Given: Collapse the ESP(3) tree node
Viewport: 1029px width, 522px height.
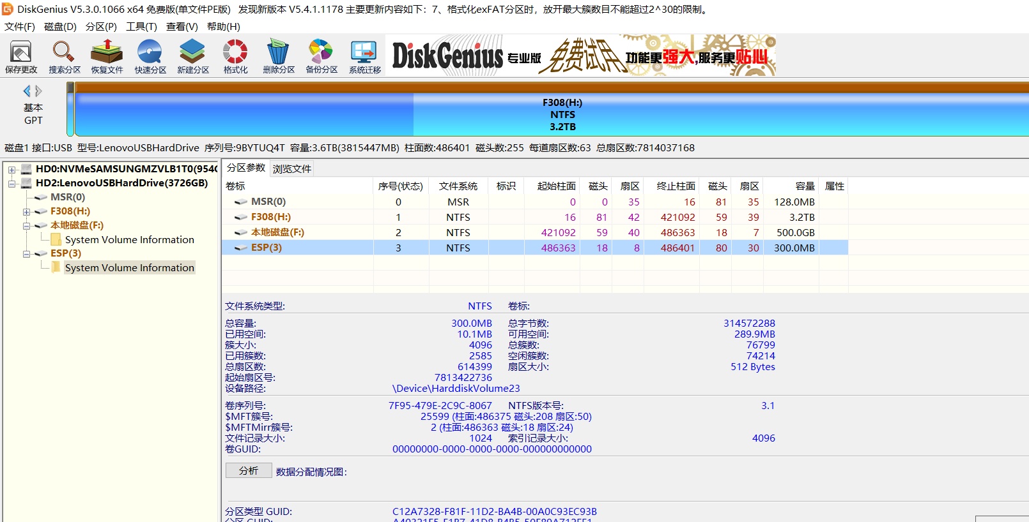Looking at the screenshot, I should [x=26, y=254].
